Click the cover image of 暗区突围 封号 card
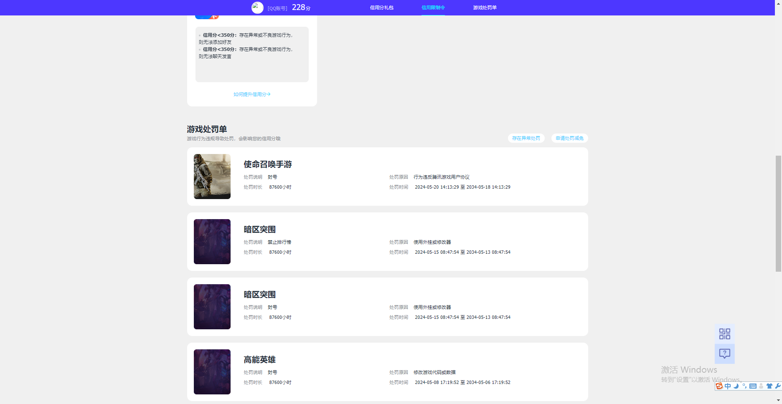782x404 pixels. [212, 307]
